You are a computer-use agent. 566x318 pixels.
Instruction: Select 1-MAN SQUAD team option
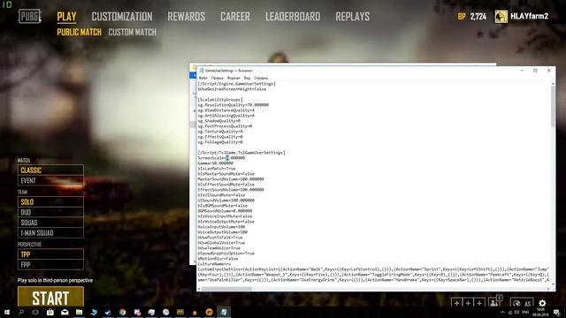coord(50,233)
